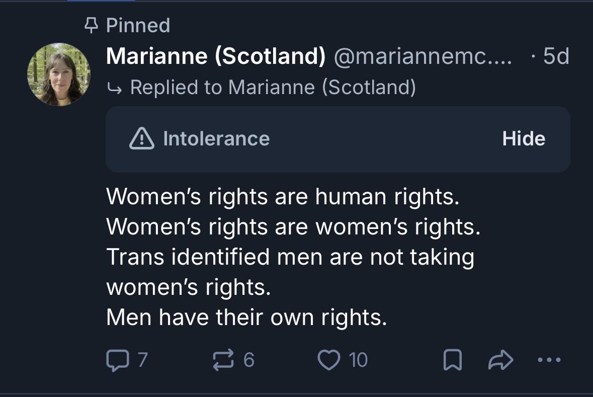This screenshot has width=593, height=397.
Task: Share the post via the arrow icon
Action: click(501, 360)
